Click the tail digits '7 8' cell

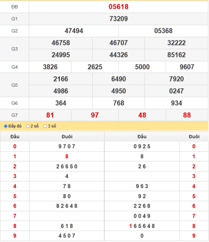tap(67, 186)
